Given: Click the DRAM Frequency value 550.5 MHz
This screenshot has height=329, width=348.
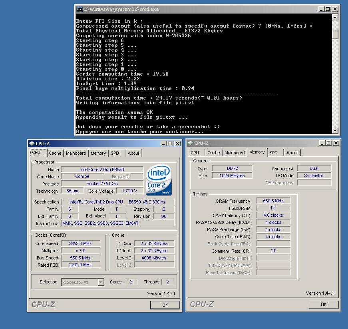Looking at the screenshot, I should coord(273,201).
